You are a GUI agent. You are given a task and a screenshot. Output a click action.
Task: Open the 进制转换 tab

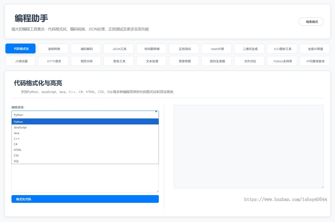pyautogui.click(x=53, y=49)
